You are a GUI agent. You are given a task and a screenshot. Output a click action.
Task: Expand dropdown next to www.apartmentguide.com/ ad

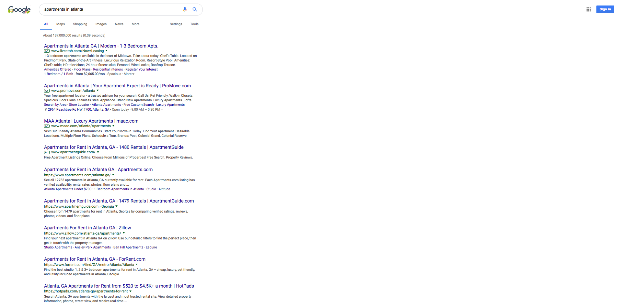[98, 152]
